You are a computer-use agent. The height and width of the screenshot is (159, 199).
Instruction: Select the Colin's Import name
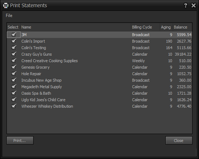33,41
